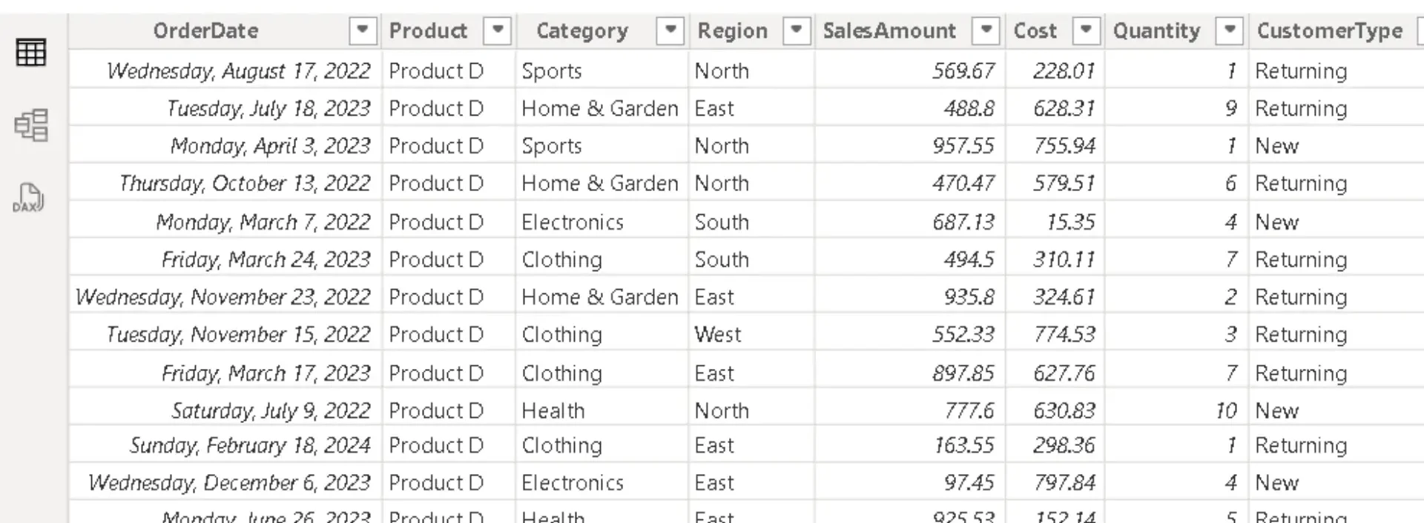Click the Category column header

click(581, 30)
